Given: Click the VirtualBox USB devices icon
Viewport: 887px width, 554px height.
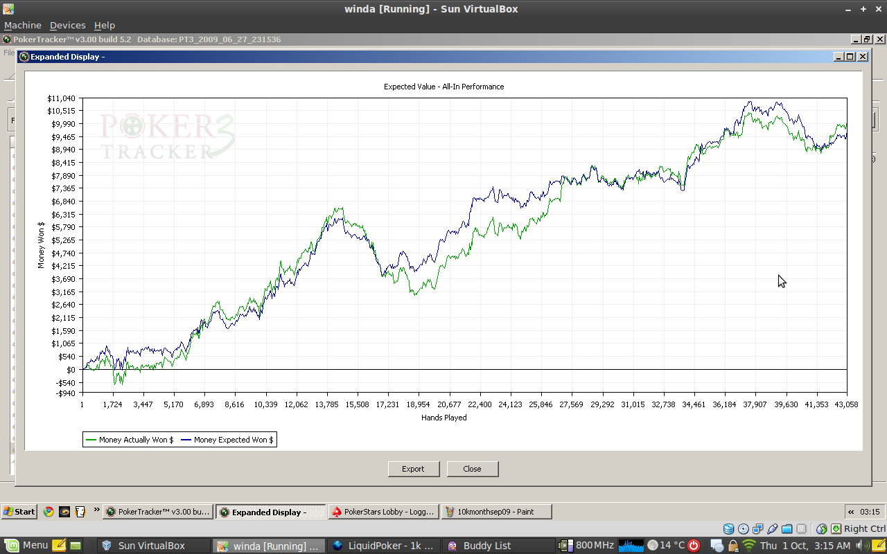Looking at the screenshot, I should click(773, 528).
